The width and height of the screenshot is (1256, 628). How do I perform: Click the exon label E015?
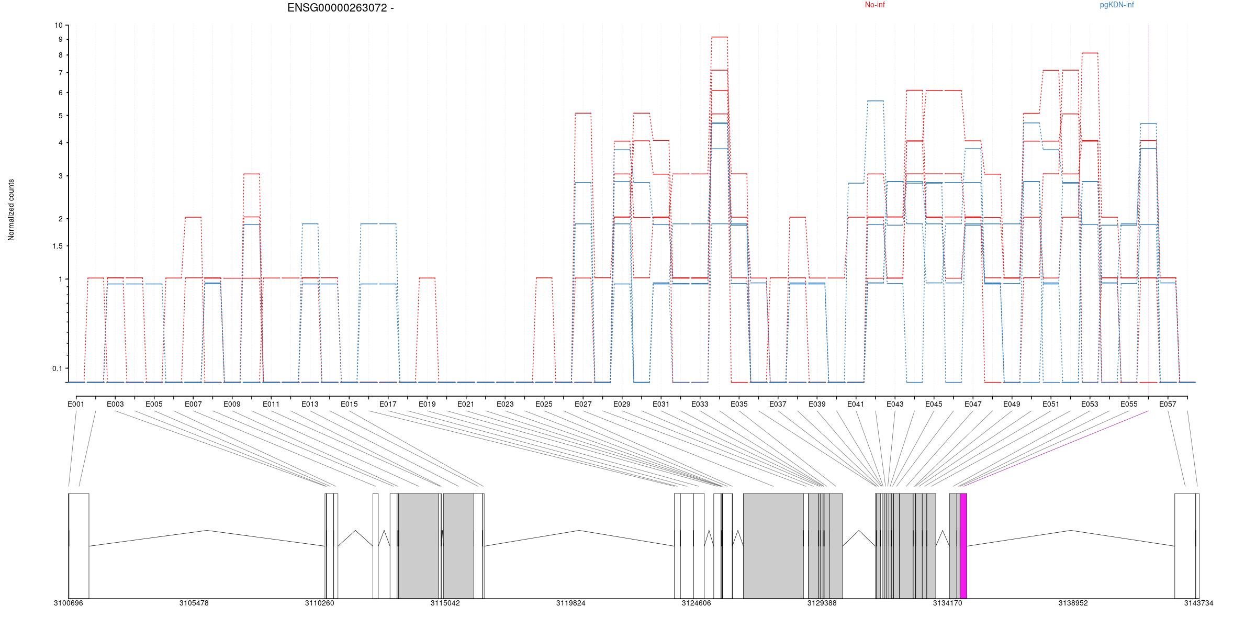click(x=349, y=404)
